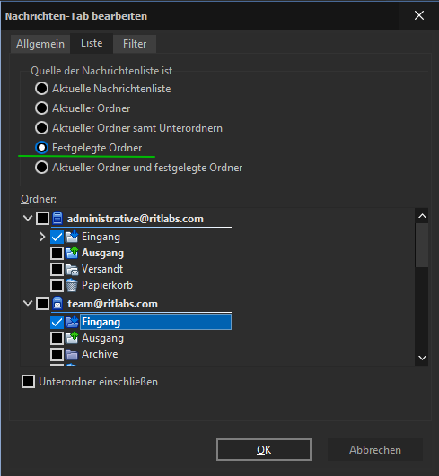This screenshot has height=476, width=439.
Task: Confirm the dialog with OK
Action: 264,450
